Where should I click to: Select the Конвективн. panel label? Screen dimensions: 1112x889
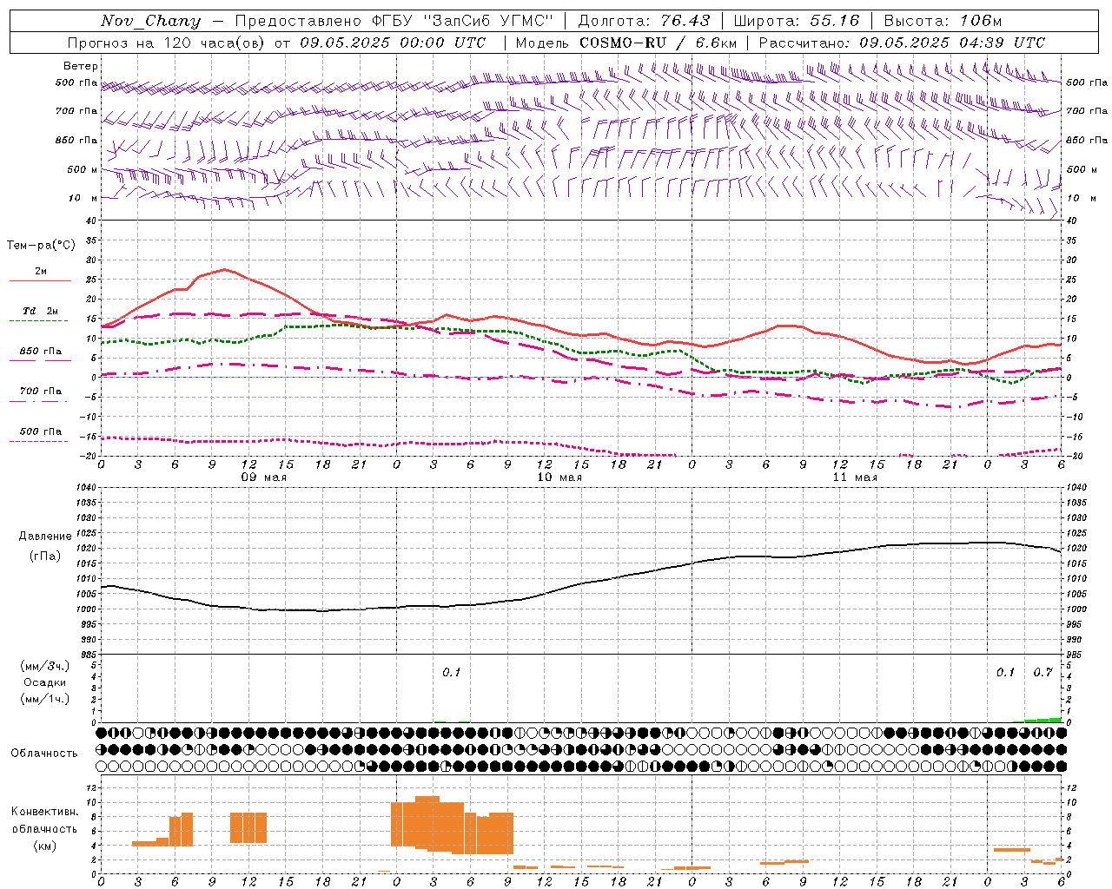[x=45, y=812]
